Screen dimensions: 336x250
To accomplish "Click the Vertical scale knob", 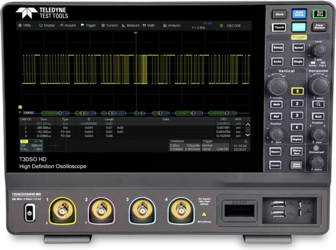I will click(277, 86).
